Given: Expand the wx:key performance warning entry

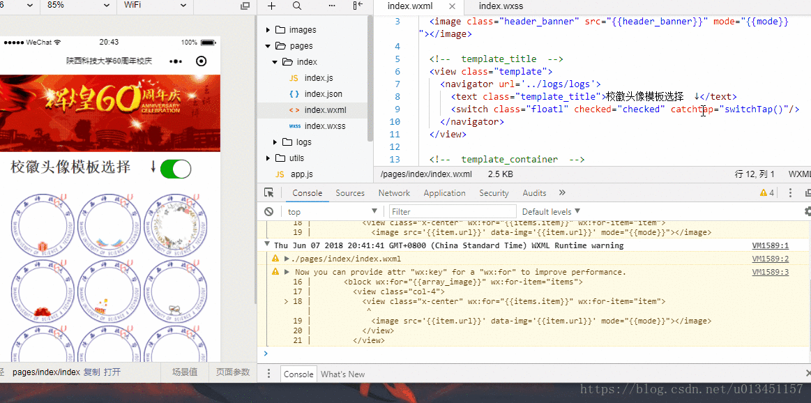Looking at the screenshot, I should 287,272.
